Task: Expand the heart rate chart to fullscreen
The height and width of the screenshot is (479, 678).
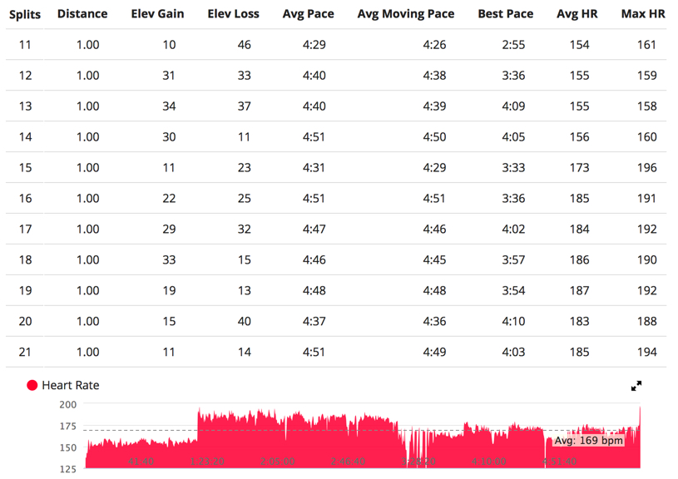Action: [636, 386]
